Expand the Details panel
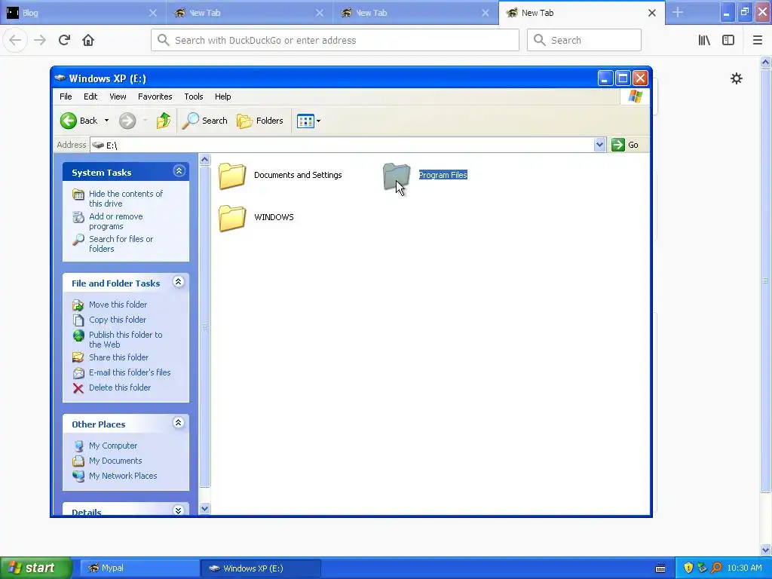The width and height of the screenshot is (772, 579). [179, 510]
